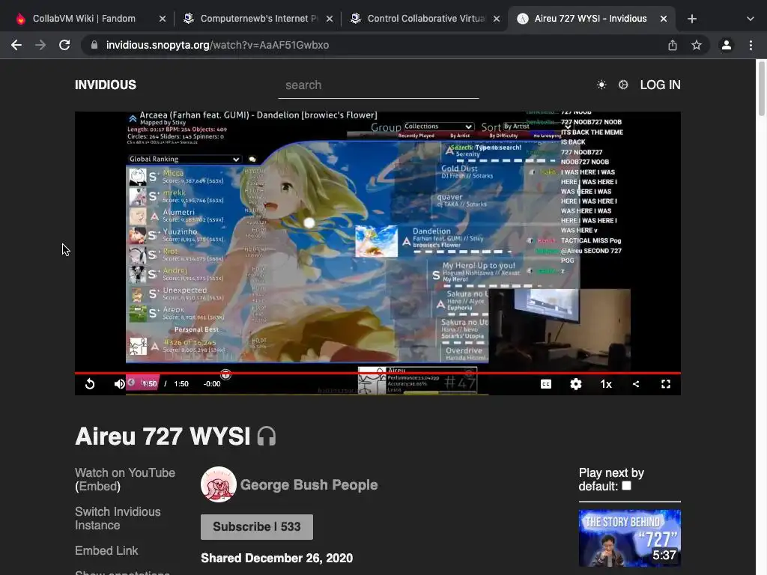767x575 pixels.
Task: Open George Bush People channel avatar
Action: pyautogui.click(x=219, y=484)
